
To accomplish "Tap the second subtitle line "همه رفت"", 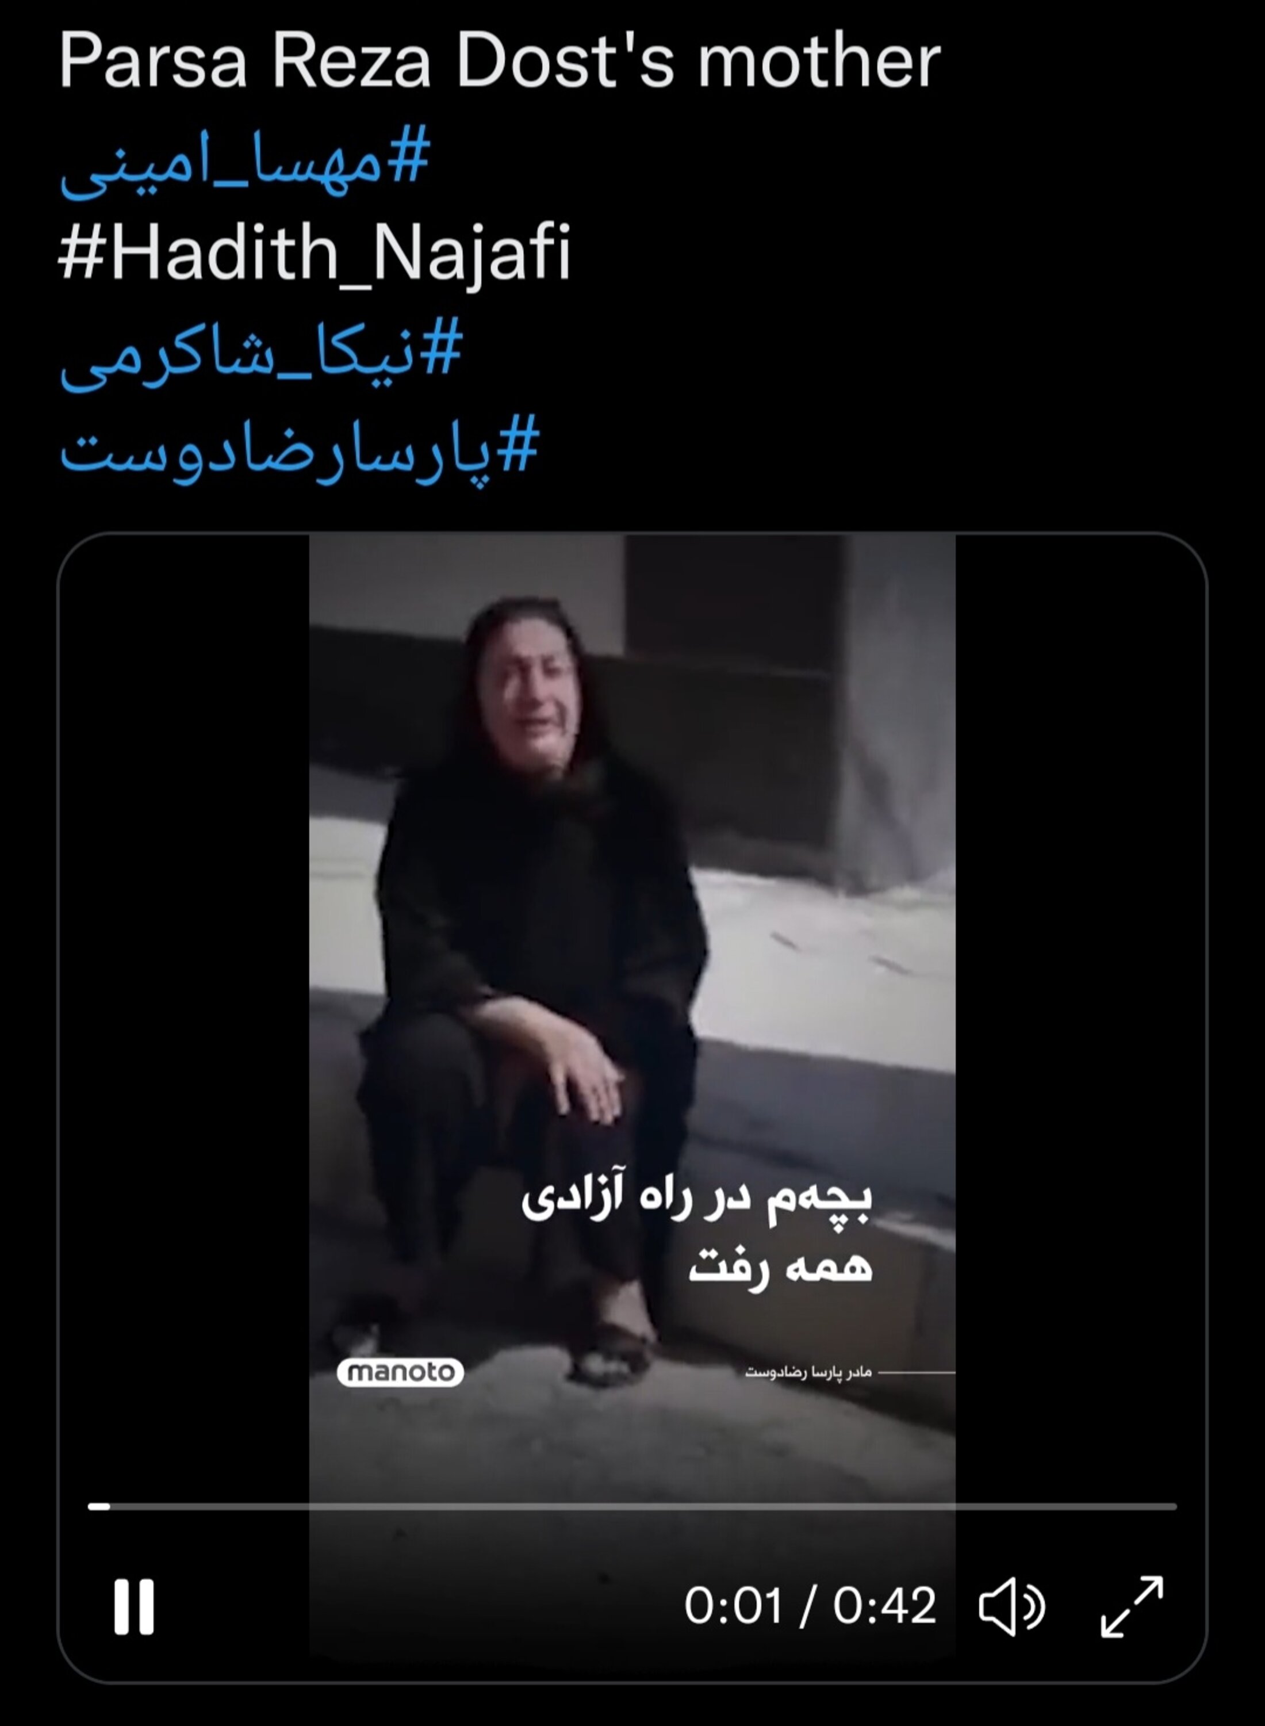I will tap(780, 1267).
